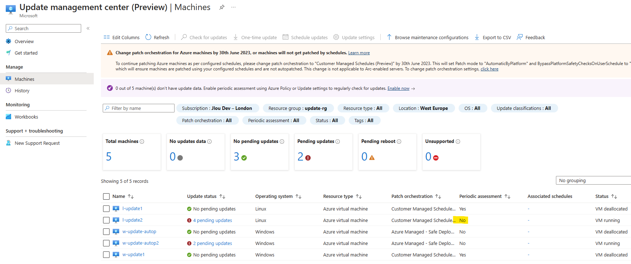Open the Patch orchestration filter pill
Viewport: 631px width, 264px height.
tap(207, 120)
